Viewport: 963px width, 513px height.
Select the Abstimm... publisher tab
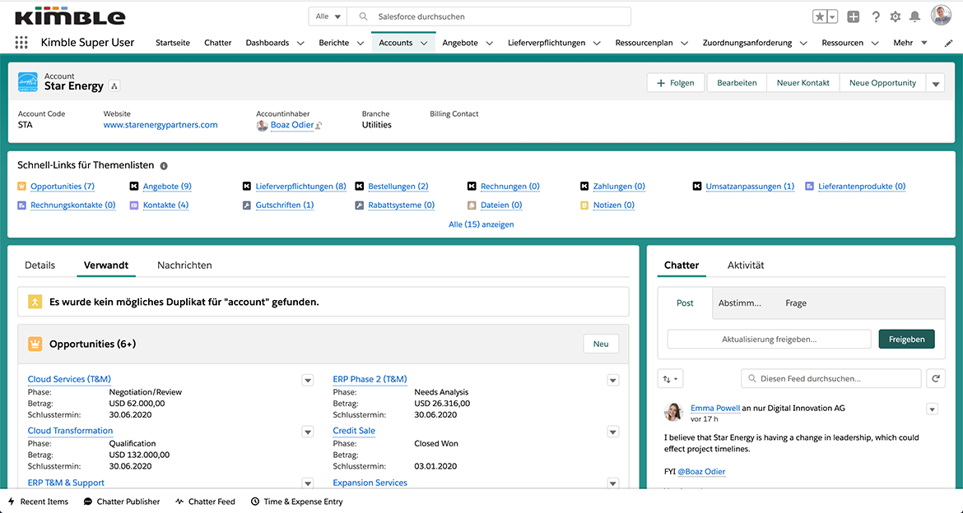739,303
